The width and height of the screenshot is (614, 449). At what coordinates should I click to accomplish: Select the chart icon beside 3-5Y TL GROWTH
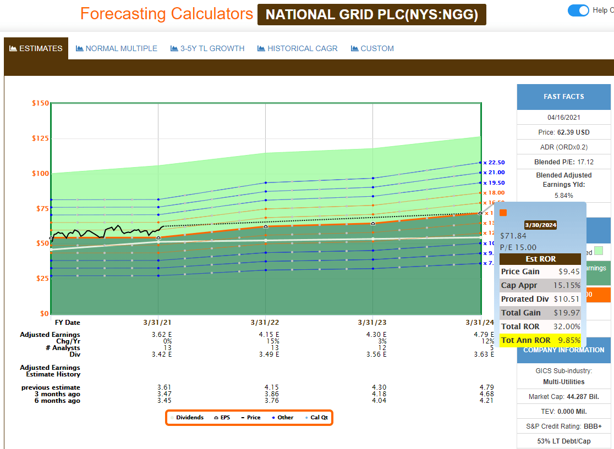click(x=173, y=48)
